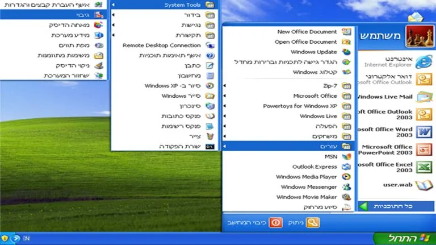Expand the משחקים games folder
The height and width of the screenshot is (245, 436).
click(288, 136)
